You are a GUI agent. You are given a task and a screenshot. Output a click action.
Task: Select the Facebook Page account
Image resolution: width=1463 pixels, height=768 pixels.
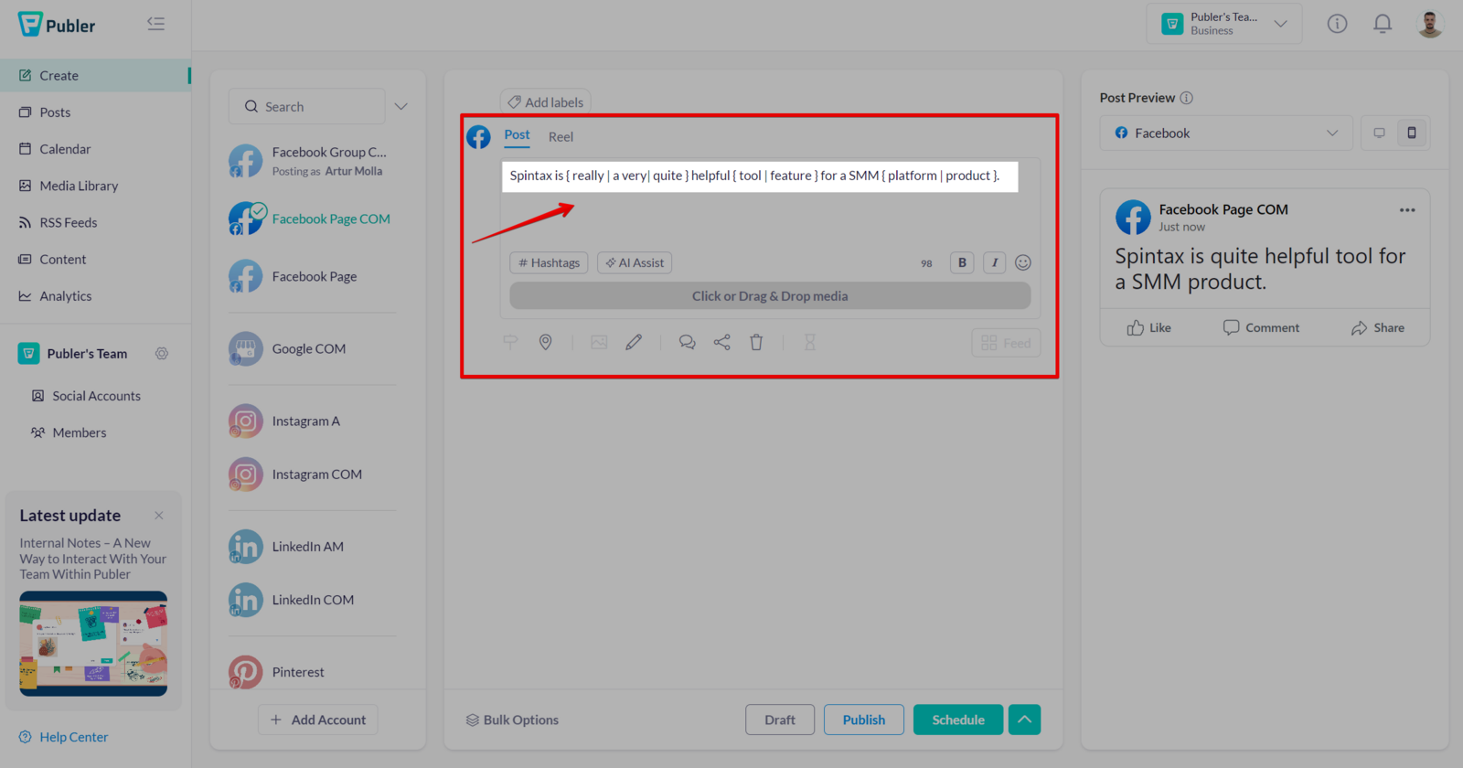pos(312,276)
